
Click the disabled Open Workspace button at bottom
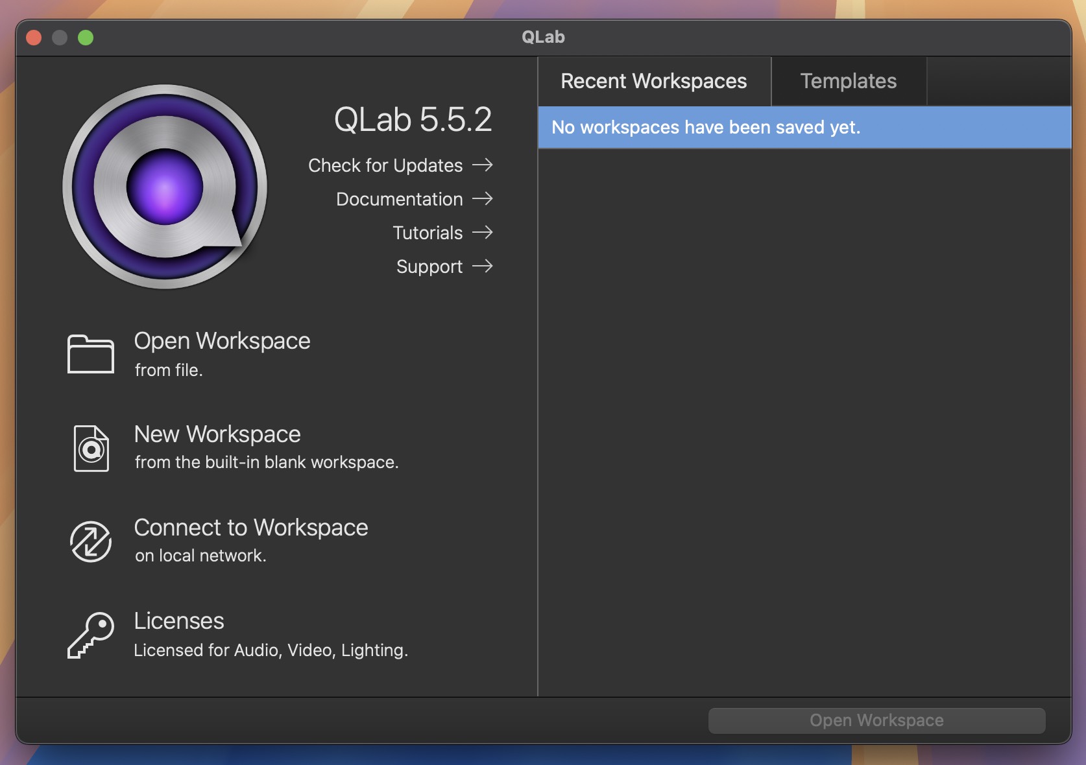[x=876, y=720]
